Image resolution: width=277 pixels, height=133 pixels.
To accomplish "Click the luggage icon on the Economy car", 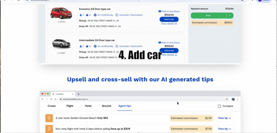I will pyautogui.click(x=87, y=15).
